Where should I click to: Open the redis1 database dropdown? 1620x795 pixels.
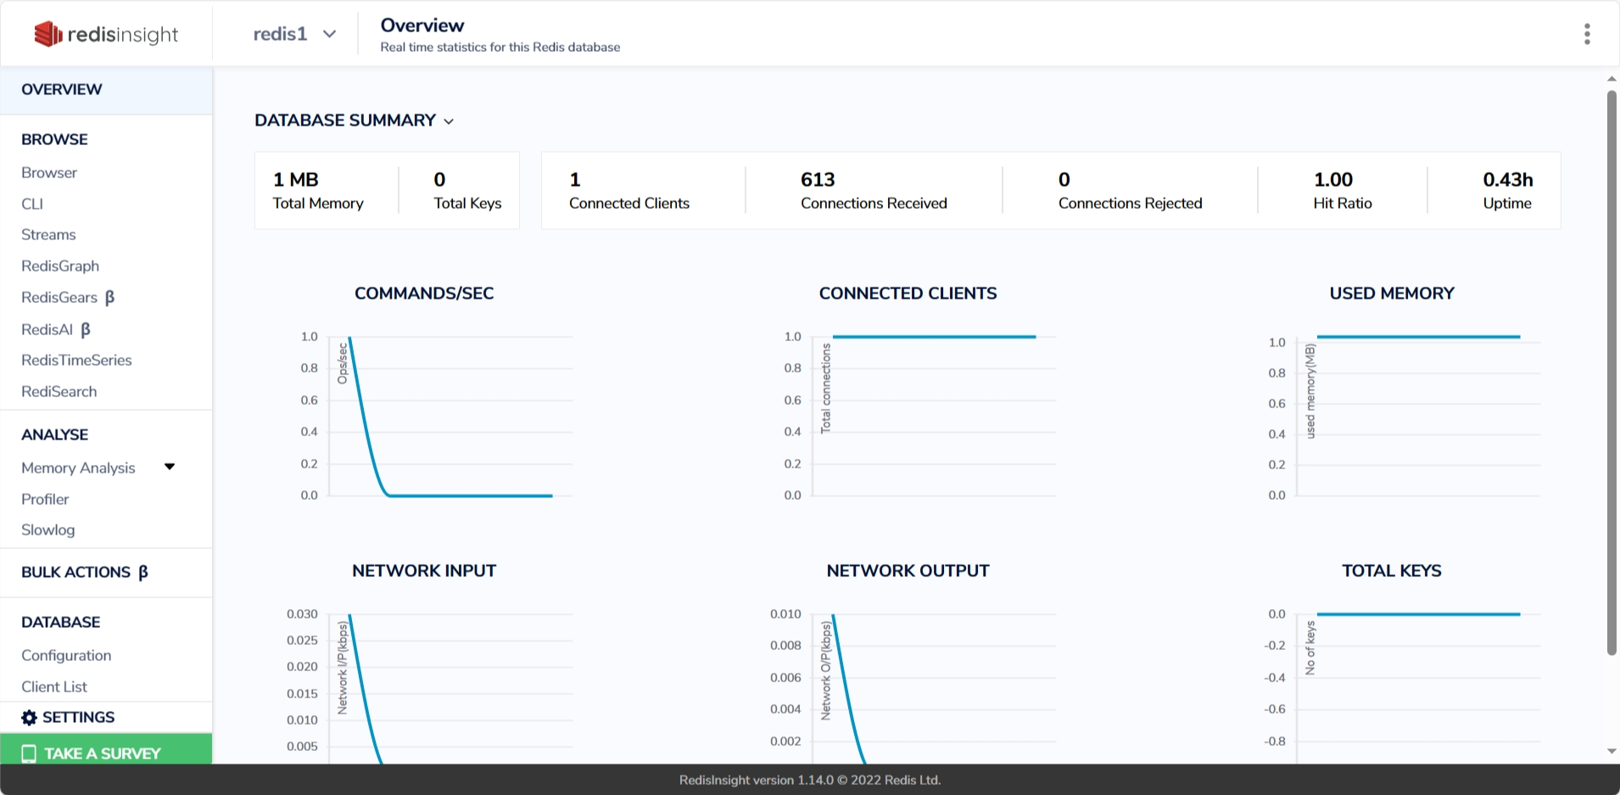pos(295,34)
